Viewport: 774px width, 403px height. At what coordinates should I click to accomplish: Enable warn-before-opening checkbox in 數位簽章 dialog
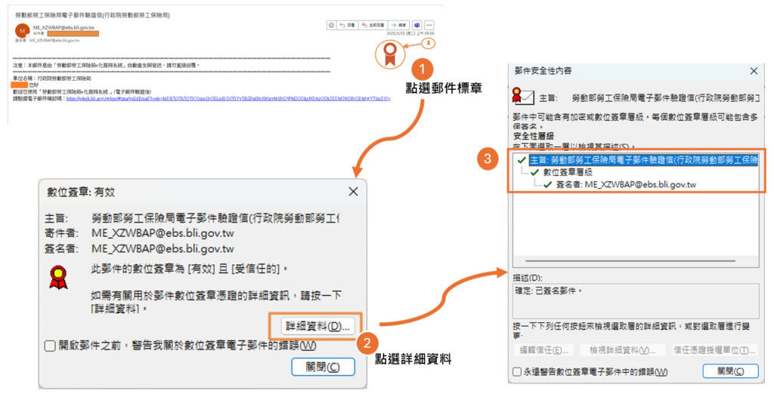click(x=50, y=345)
